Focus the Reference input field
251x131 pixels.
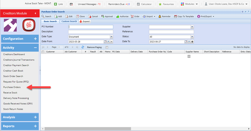tap(171, 32)
